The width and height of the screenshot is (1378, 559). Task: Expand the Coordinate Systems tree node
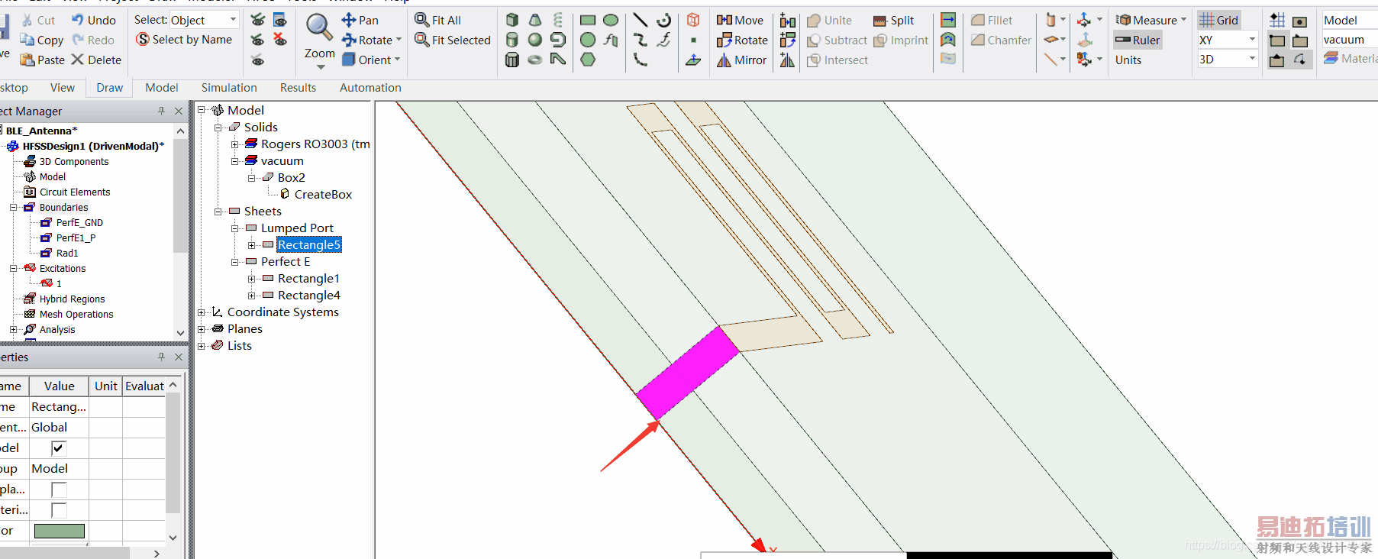point(201,312)
